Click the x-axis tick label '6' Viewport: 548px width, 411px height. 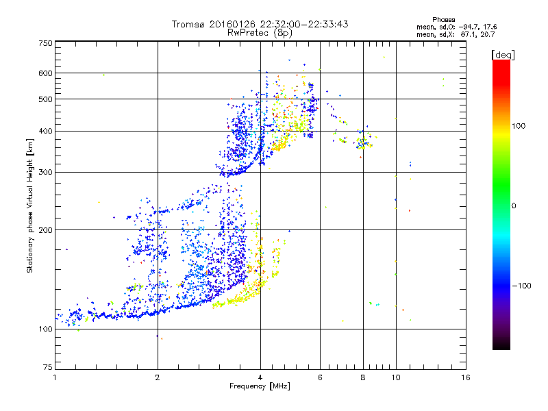[320, 377]
